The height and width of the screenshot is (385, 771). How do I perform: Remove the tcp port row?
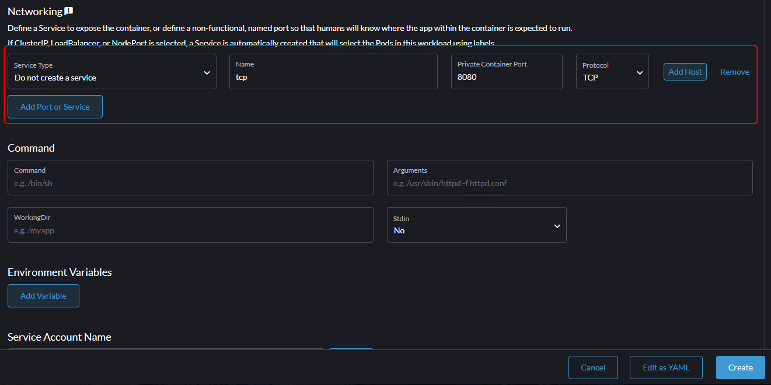tap(734, 72)
